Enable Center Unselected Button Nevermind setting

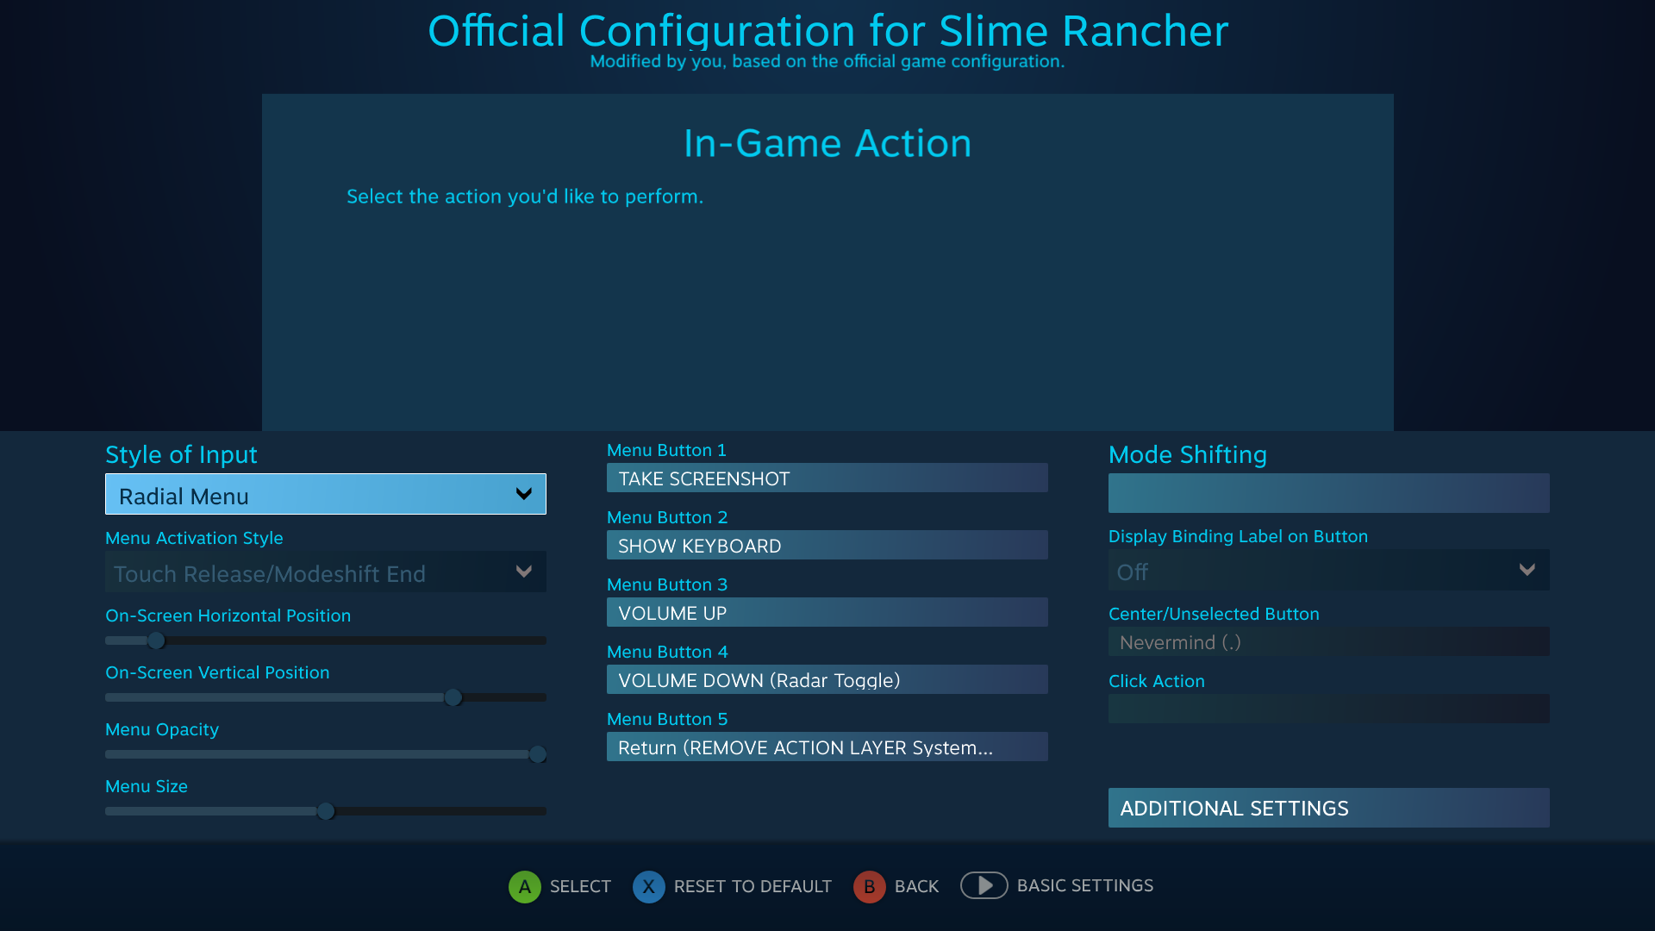click(x=1327, y=642)
